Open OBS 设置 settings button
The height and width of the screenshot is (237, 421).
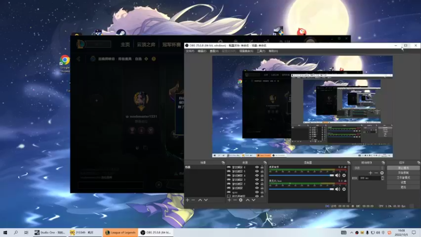(403, 182)
